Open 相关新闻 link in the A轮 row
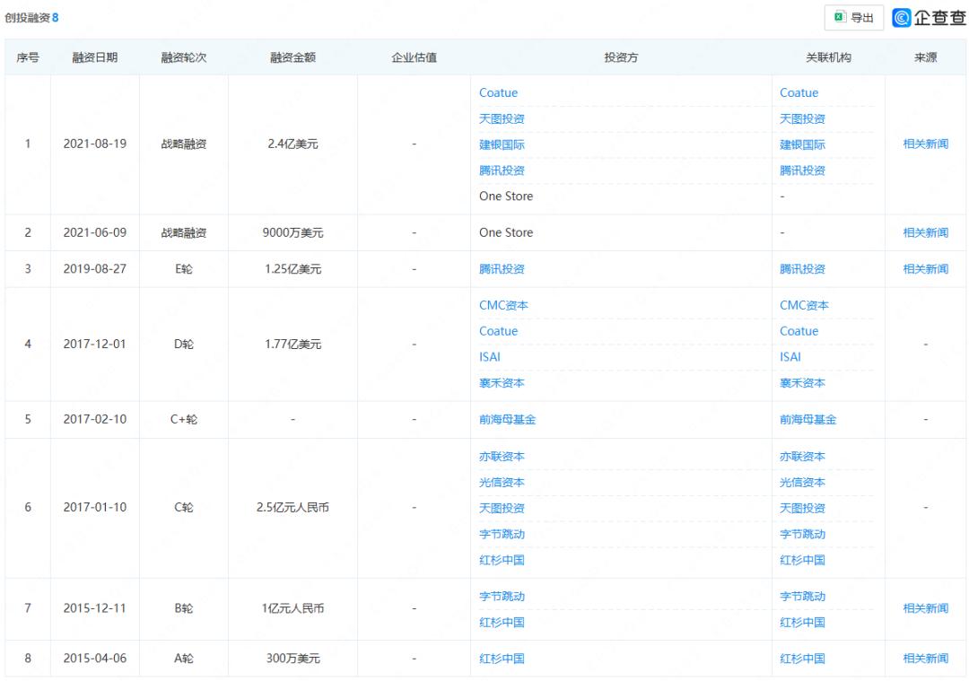This screenshot has width=969, height=681. pos(925,659)
